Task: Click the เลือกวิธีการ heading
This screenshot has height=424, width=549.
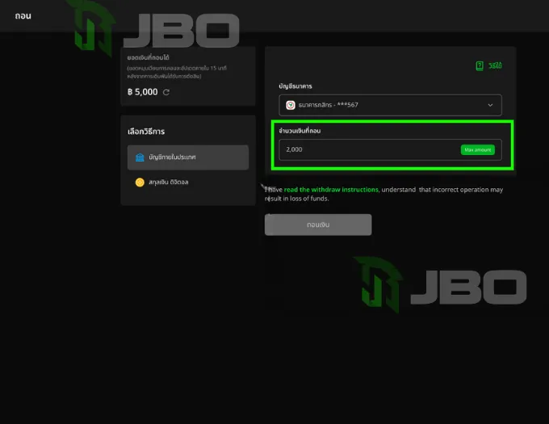Action: pos(146,132)
